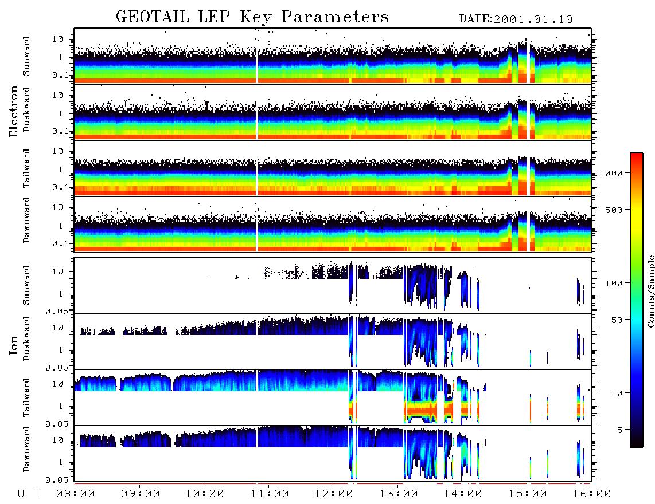Click the "Counts/Sample" colorbar label
This screenshot has width=655, height=504.
(650, 291)
